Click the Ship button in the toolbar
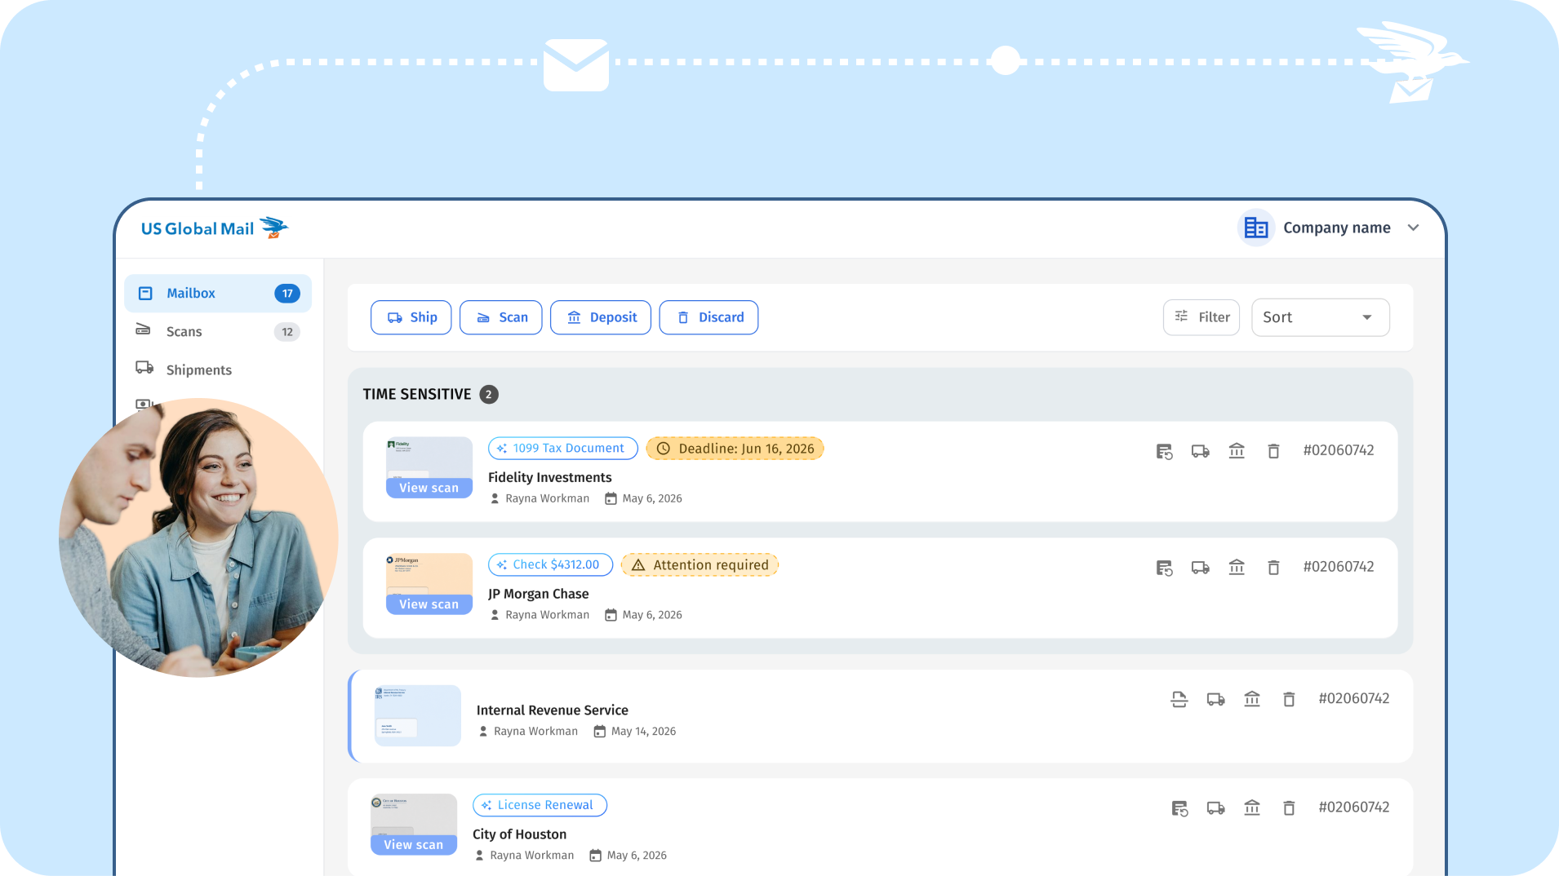Screen dimensions: 1559x876 click(x=411, y=317)
